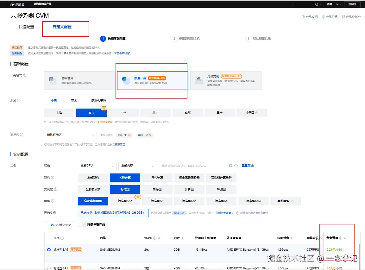
Task: Click the 已选实例 SA5.MEDIUM2 box
Action: [113, 213]
